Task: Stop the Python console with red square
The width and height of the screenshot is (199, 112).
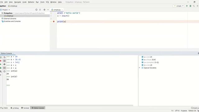Action: point(1,61)
